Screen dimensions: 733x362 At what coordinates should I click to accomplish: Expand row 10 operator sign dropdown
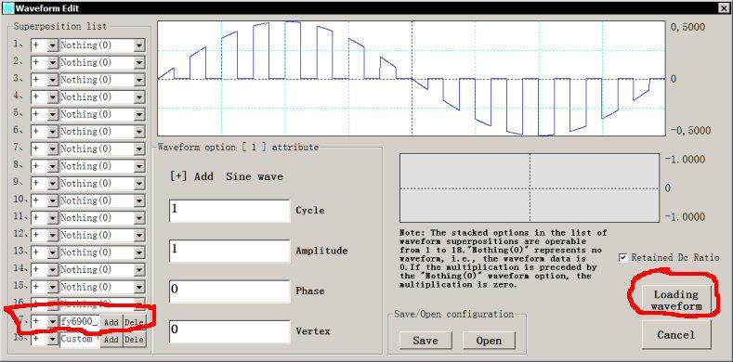(x=52, y=200)
